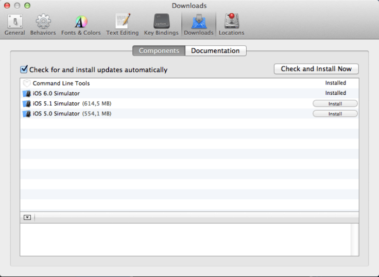Click the iOS 5.1 Simulator icon
Image resolution: width=379 pixels, height=277 pixels.
tap(27, 104)
